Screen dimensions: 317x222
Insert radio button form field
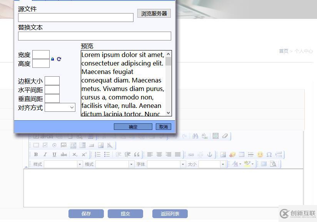click(54, 145)
